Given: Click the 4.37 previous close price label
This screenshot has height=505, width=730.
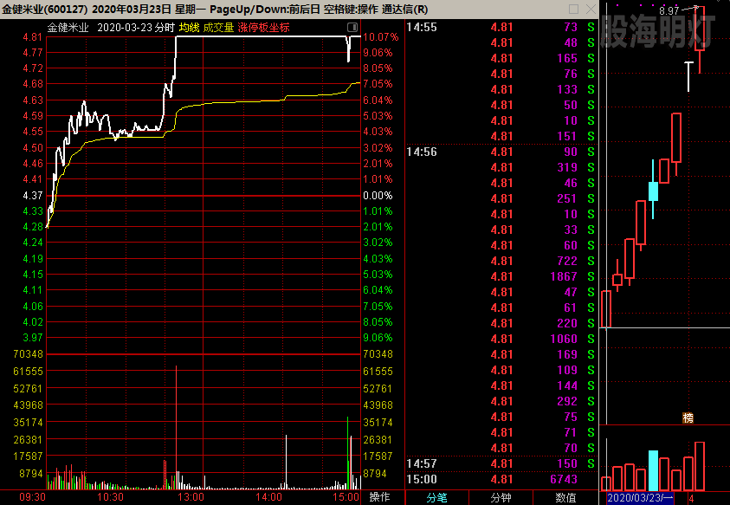Looking at the screenshot, I should coord(33,195).
